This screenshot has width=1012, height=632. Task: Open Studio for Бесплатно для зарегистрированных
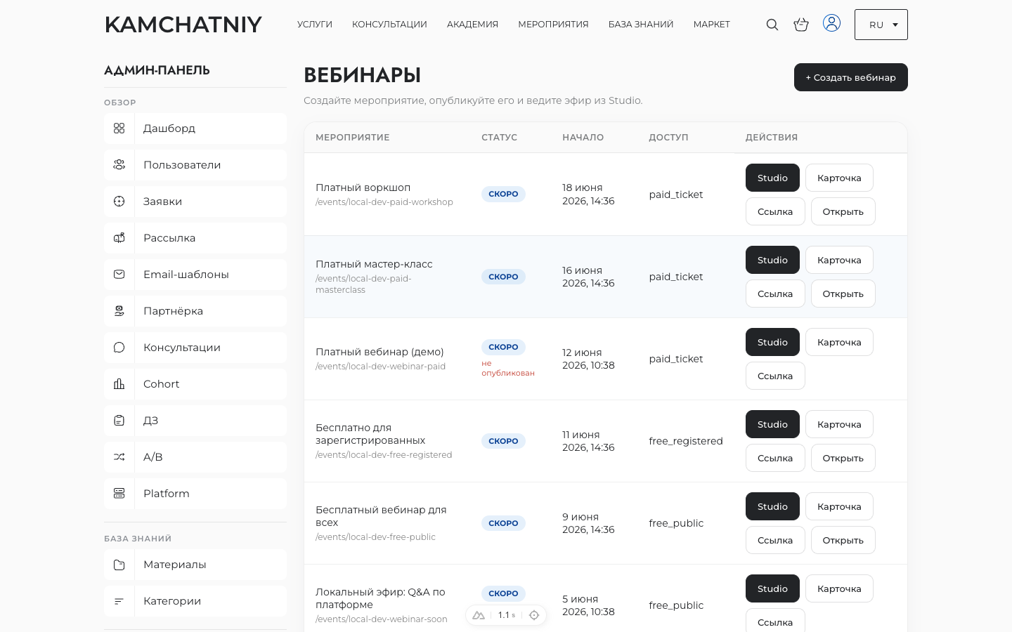click(x=772, y=424)
